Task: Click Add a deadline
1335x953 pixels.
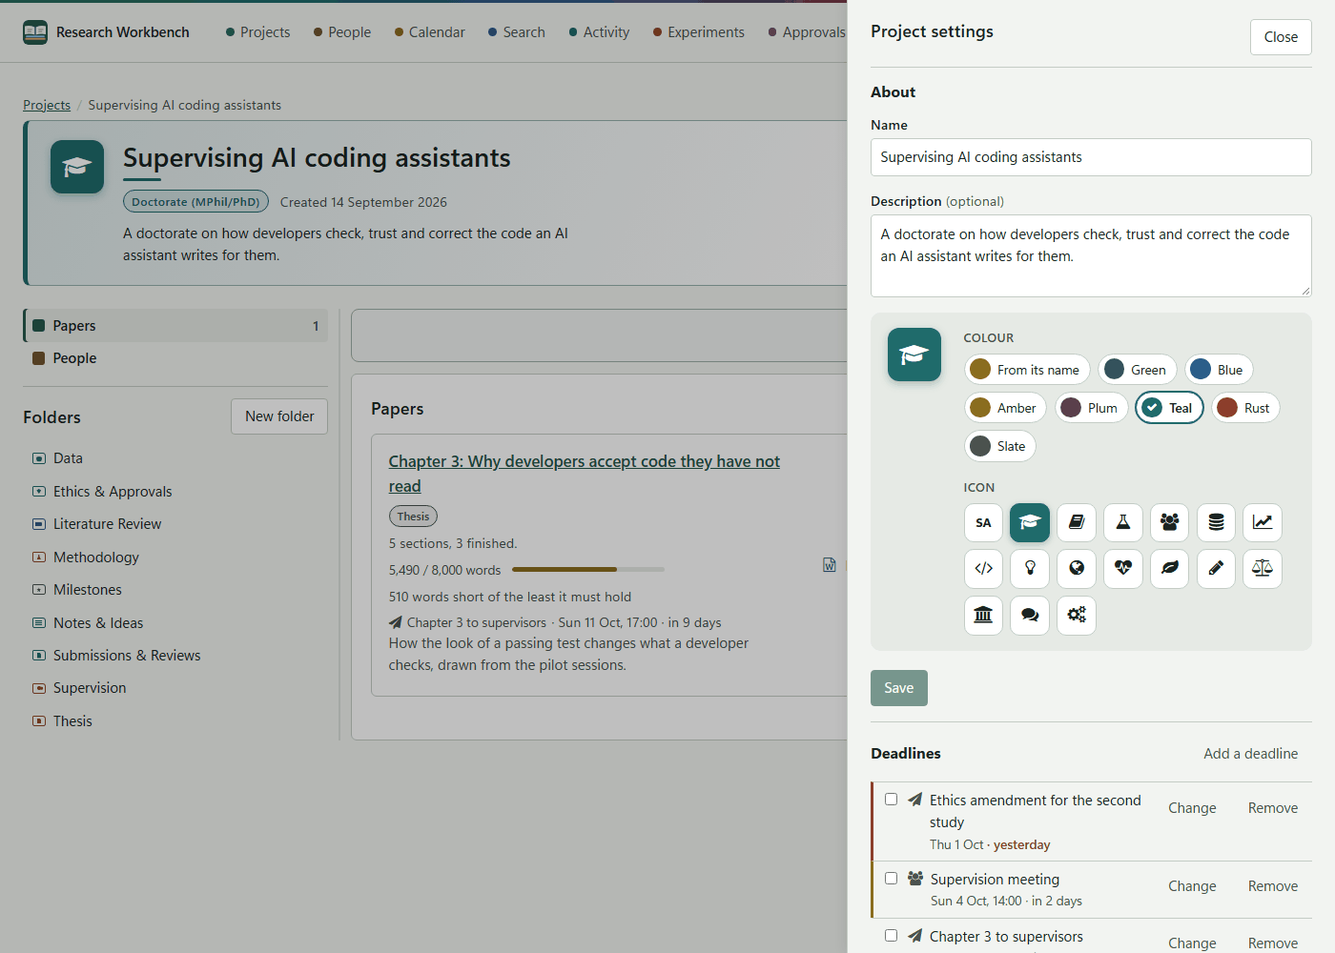Action: coord(1250,754)
